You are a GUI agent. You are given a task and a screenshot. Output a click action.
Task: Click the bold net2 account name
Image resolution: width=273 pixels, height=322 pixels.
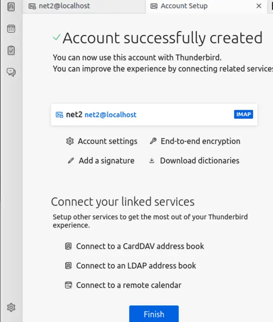[x=74, y=115]
